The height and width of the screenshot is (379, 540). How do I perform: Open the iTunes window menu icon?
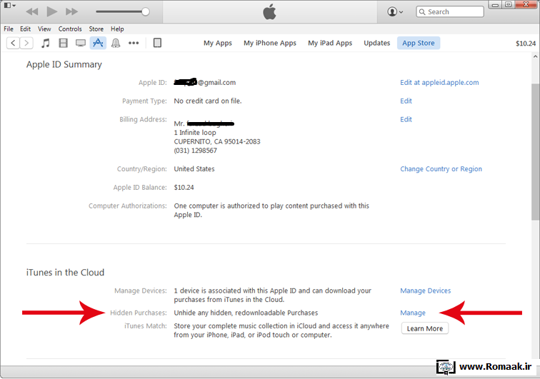coord(9,6)
